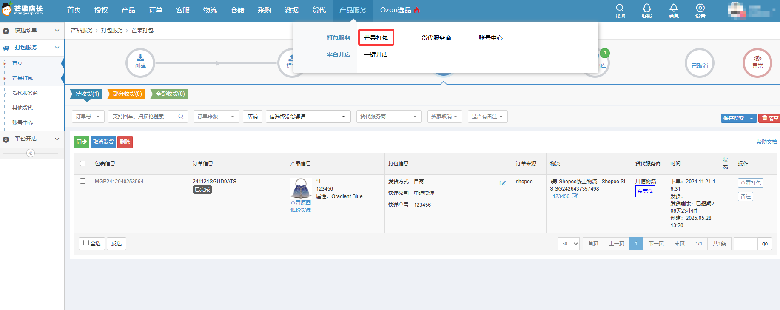Click the edit icon in 打包信息 cell
Screen dimensions: 780x310
click(x=503, y=183)
